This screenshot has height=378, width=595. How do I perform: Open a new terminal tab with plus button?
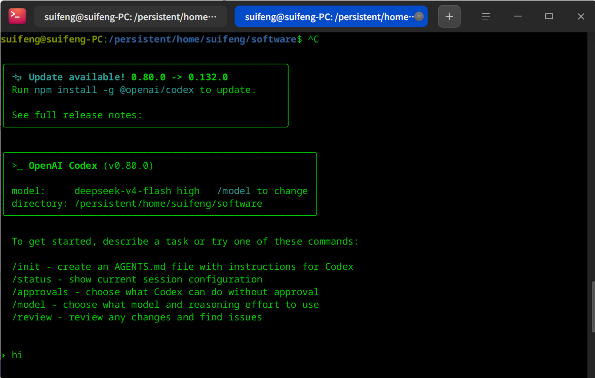(449, 17)
